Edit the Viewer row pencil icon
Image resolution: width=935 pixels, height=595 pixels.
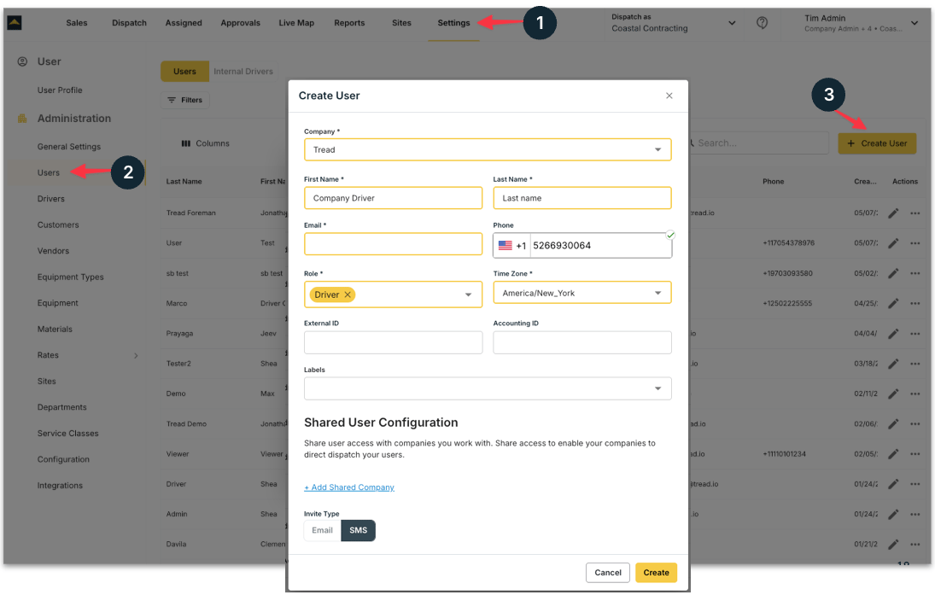tap(892, 454)
